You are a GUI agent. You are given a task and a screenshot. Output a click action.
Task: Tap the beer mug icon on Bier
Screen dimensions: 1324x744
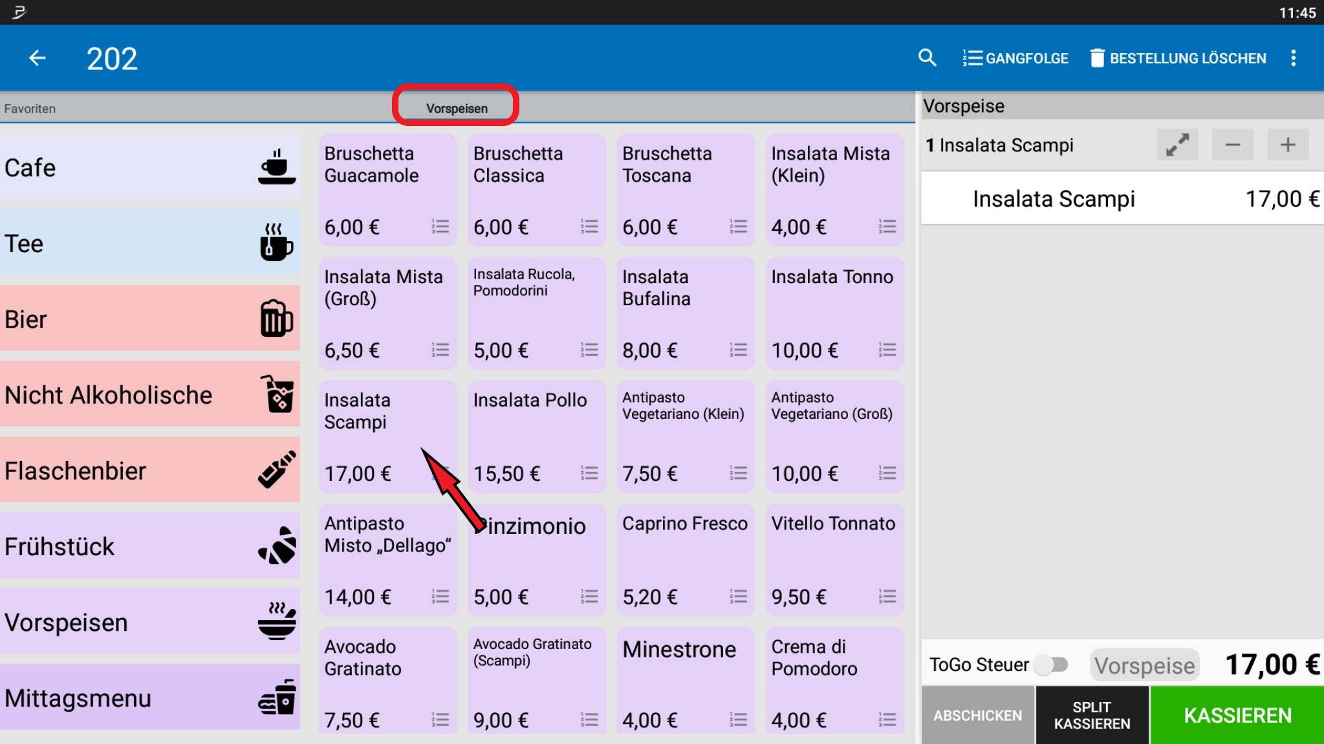pos(276,317)
